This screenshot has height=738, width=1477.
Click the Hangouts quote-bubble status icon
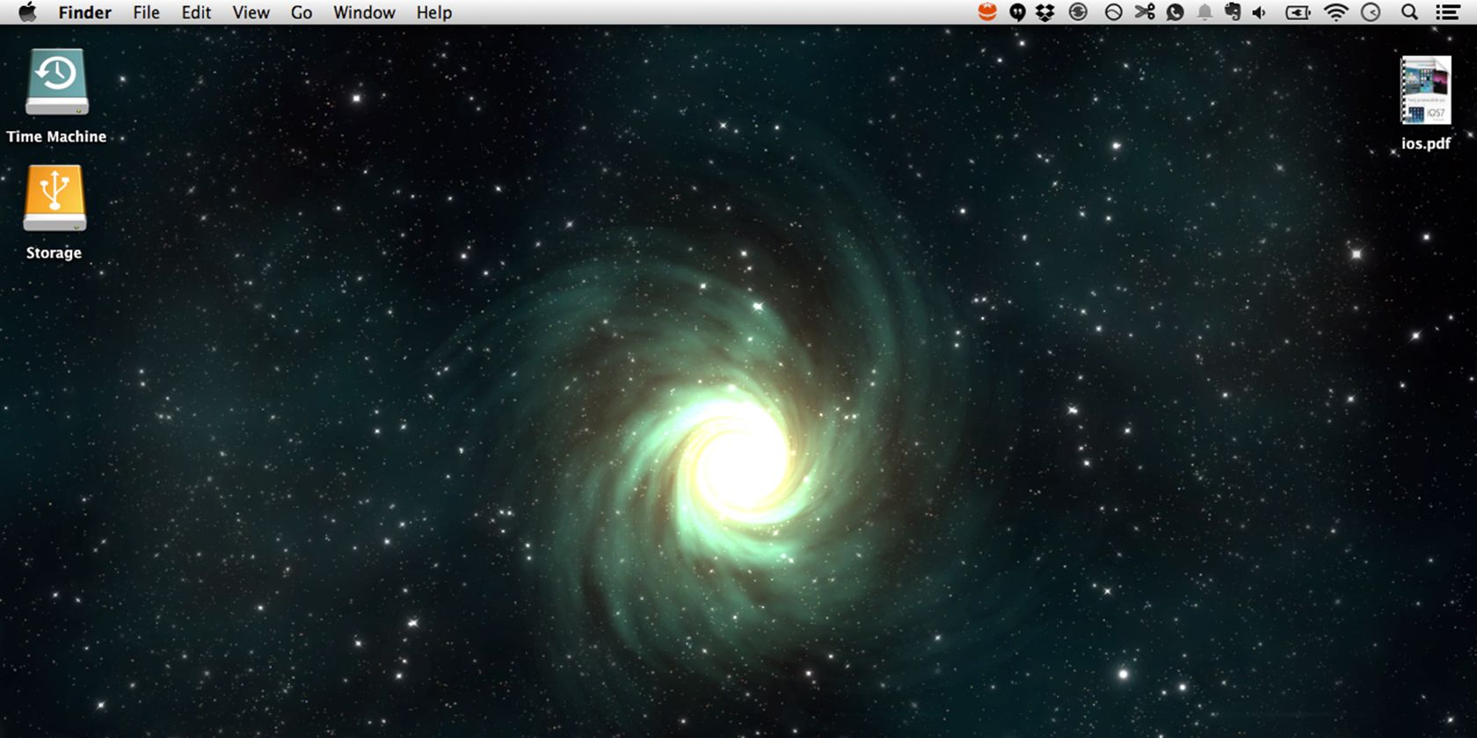pos(1017,12)
